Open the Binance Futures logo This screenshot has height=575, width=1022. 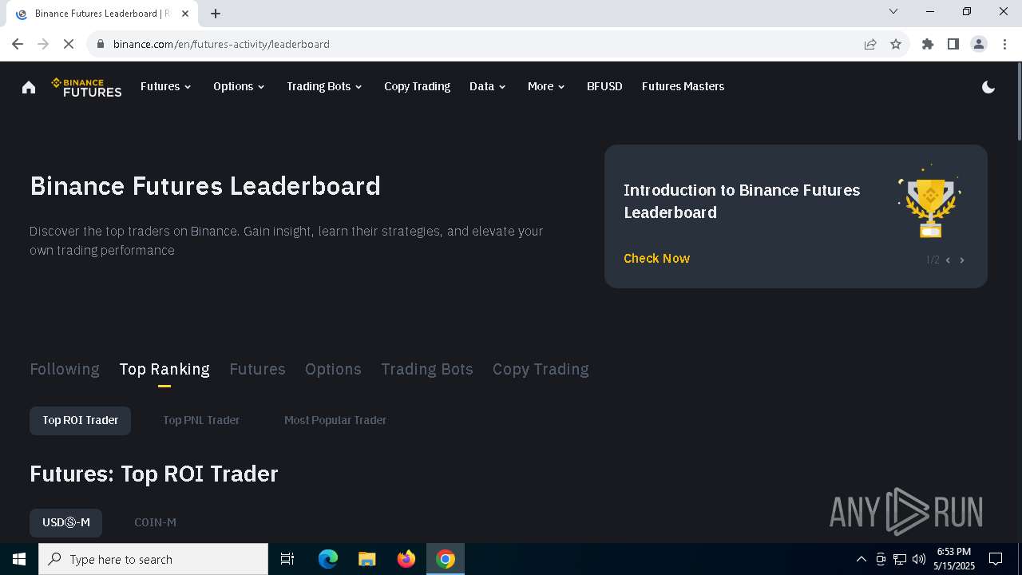(86, 87)
